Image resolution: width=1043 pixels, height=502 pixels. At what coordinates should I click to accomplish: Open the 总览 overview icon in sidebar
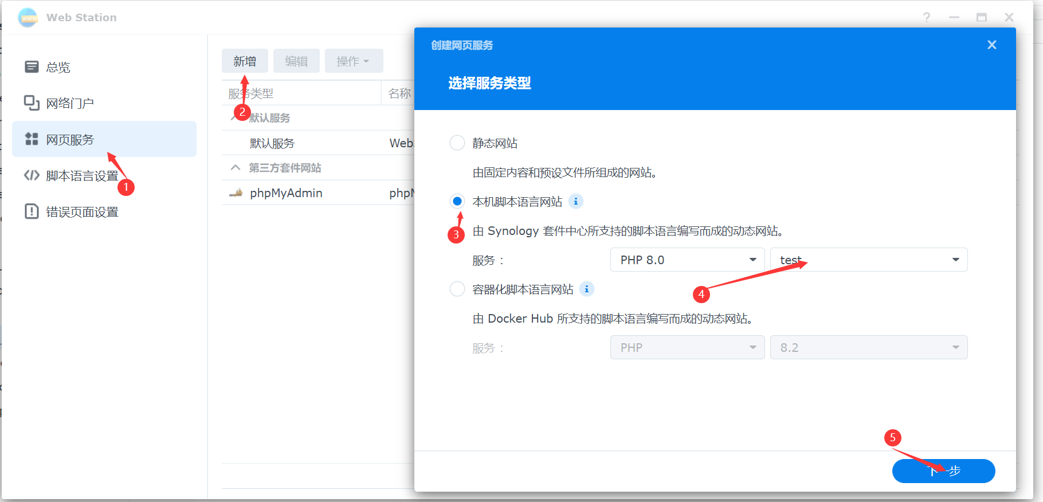pyautogui.click(x=32, y=67)
